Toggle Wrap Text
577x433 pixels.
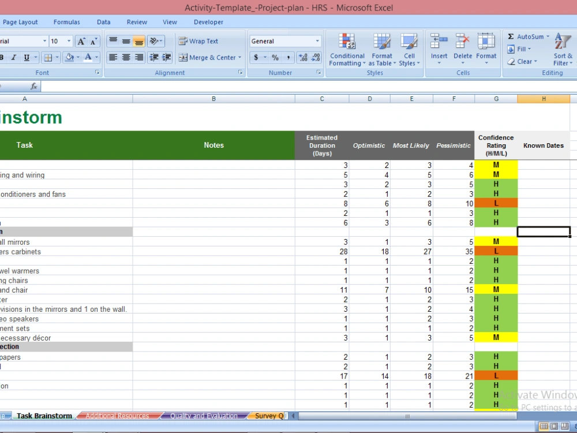point(198,41)
